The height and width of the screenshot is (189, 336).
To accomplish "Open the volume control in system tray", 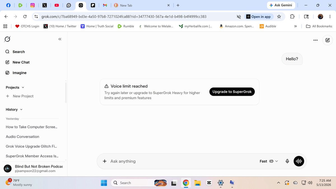I will tap(310, 183).
